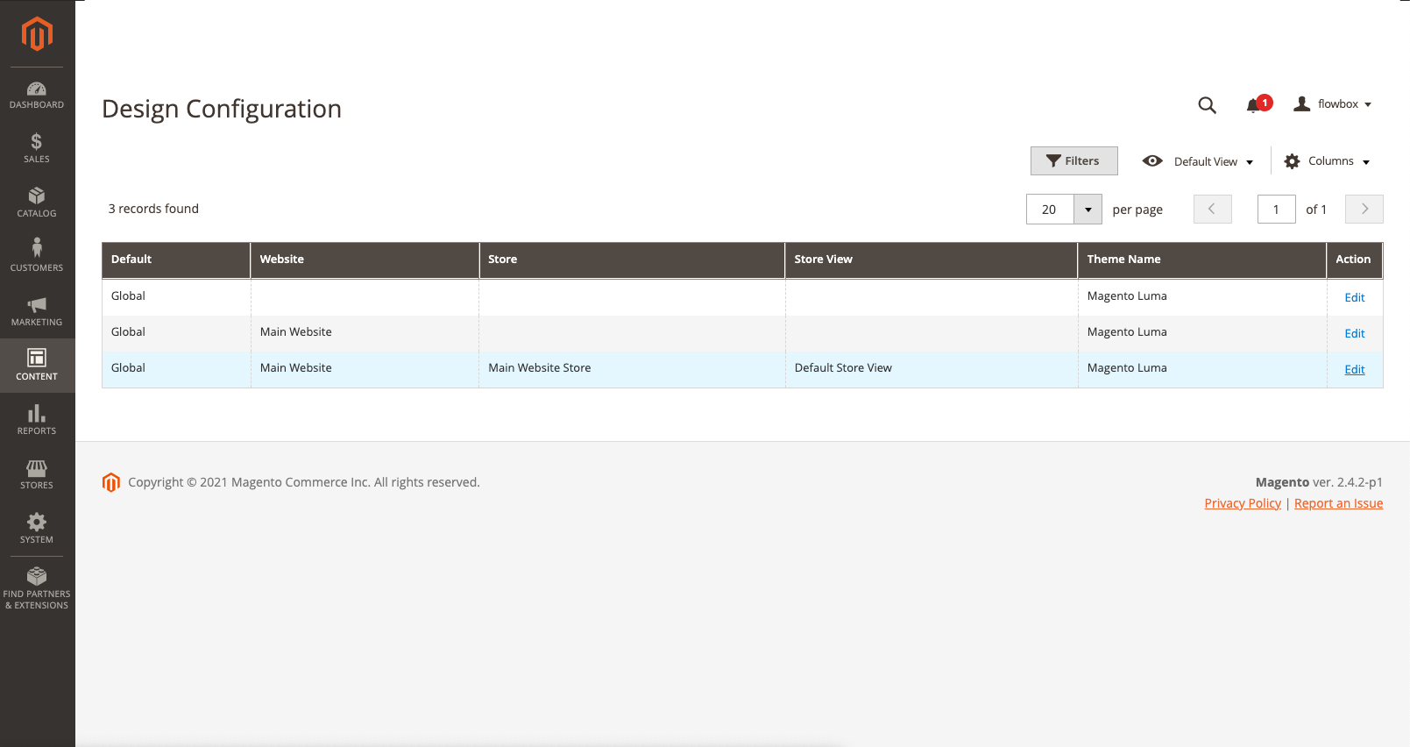Open the Stores menu
This screenshot has width=1410, height=747.
click(37, 474)
